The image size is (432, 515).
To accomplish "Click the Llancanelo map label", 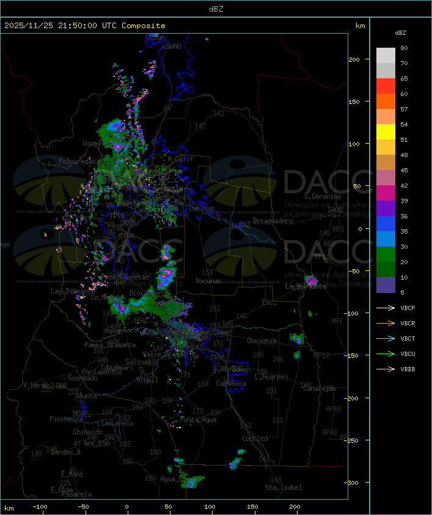I will point(115,423).
